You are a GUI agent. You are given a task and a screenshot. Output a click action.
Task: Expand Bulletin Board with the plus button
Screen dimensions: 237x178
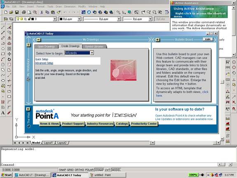[157, 40]
